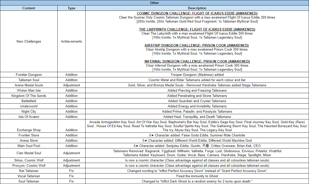
Task: Click 'Trooper Dungeon (Madness) added' description cell
Action: point(197,75)
